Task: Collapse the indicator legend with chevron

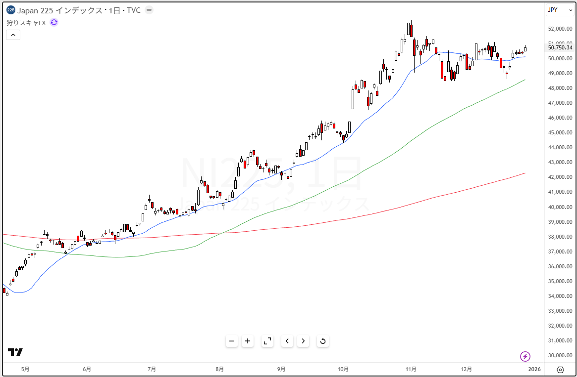Action: click(x=13, y=35)
